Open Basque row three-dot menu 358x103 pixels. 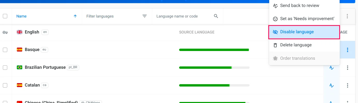(x=347, y=50)
